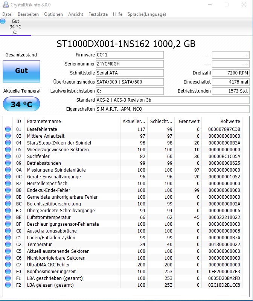Click status icon for UltraDMA-CRC-Fehler row
This screenshot has height=301, width=253.
(x=8, y=265)
